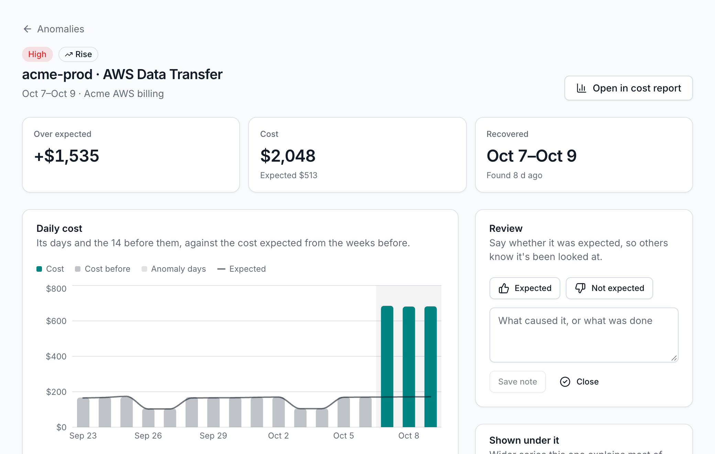Click the grey Cost before legend swatch
Screen dimensions: 715x454
tap(78, 269)
